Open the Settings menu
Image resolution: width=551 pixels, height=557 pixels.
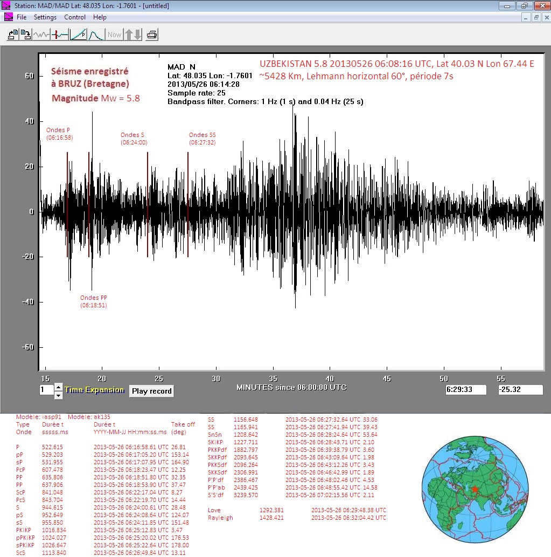coord(45,17)
